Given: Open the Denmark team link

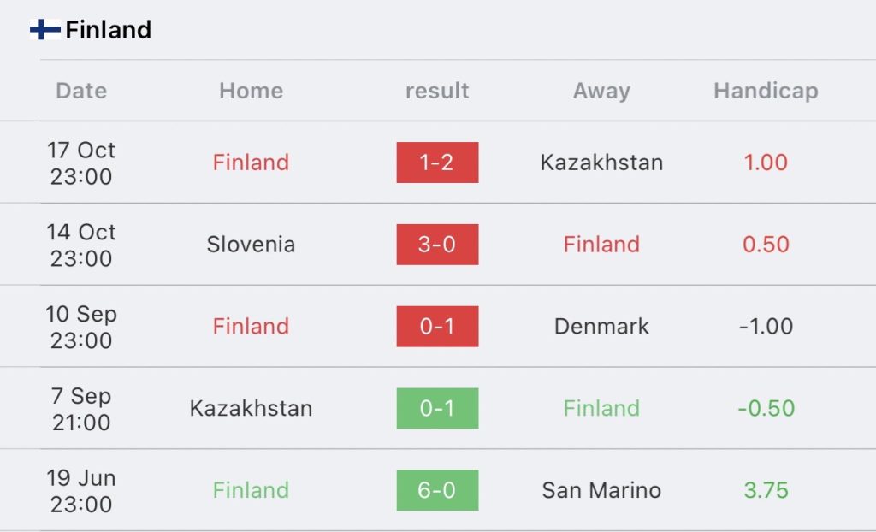Looking at the screenshot, I should click(x=601, y=327).
